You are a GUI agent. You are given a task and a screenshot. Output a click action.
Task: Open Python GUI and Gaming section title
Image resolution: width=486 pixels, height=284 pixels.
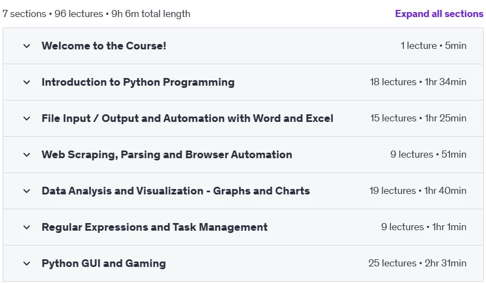pos(104,263)
